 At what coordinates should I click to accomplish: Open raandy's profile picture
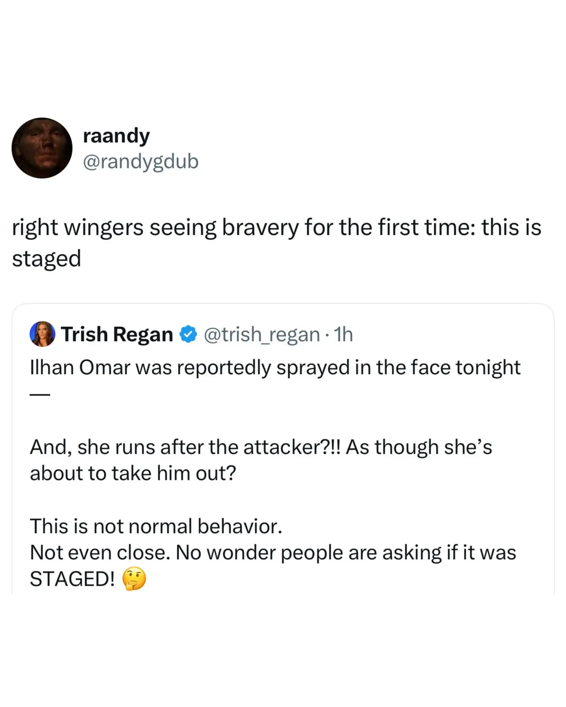42,148
